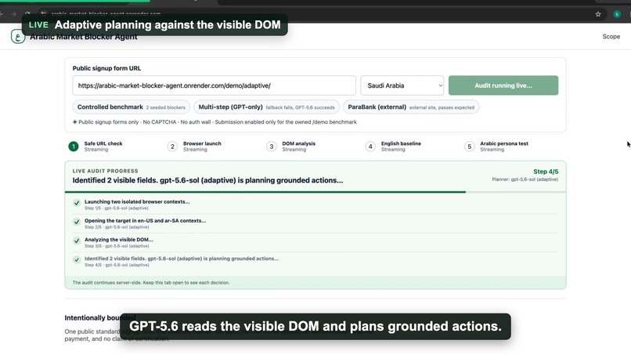Click the 'Arabic persona test' step label
631x355 pixels.
[x=504, y=143]
